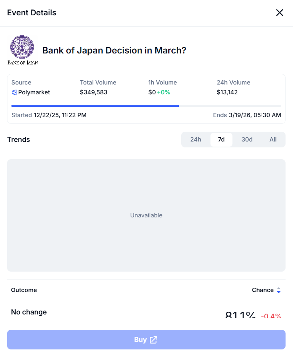Switch to the 30d trends tab
Screen dimensions: 293x351
[247, 140]
